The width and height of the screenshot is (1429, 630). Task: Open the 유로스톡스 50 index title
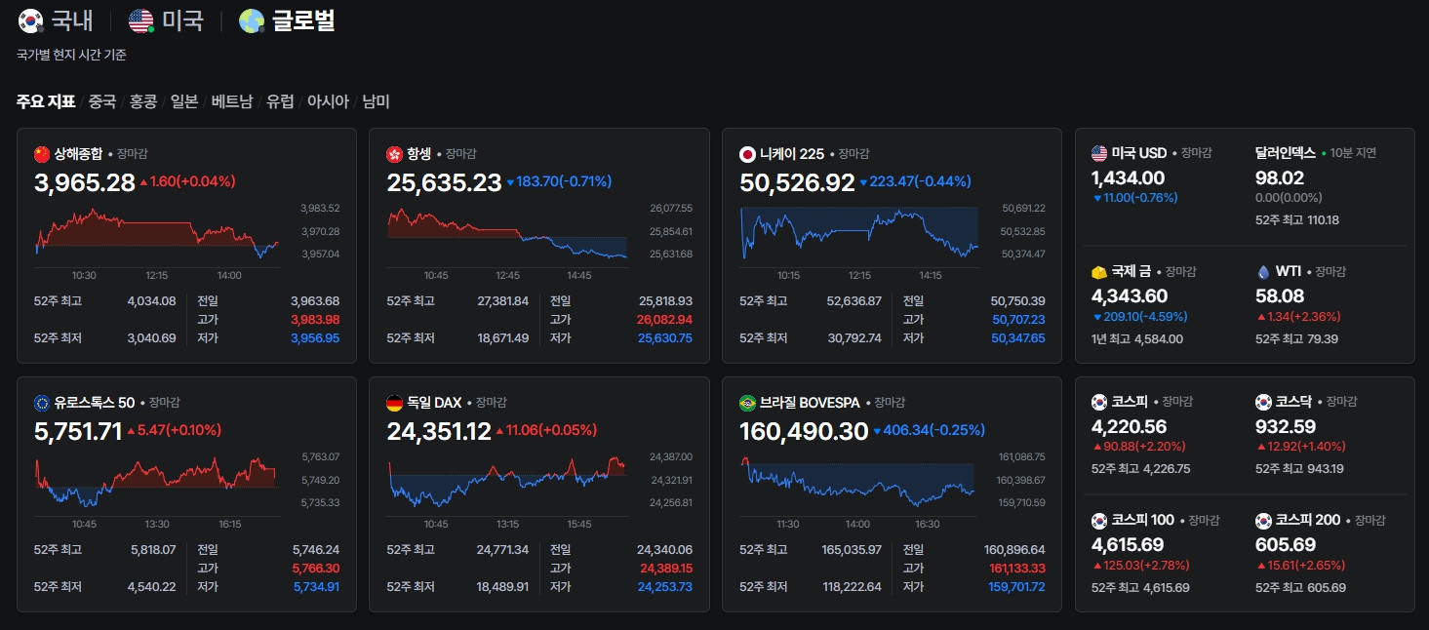click(95, 403)
